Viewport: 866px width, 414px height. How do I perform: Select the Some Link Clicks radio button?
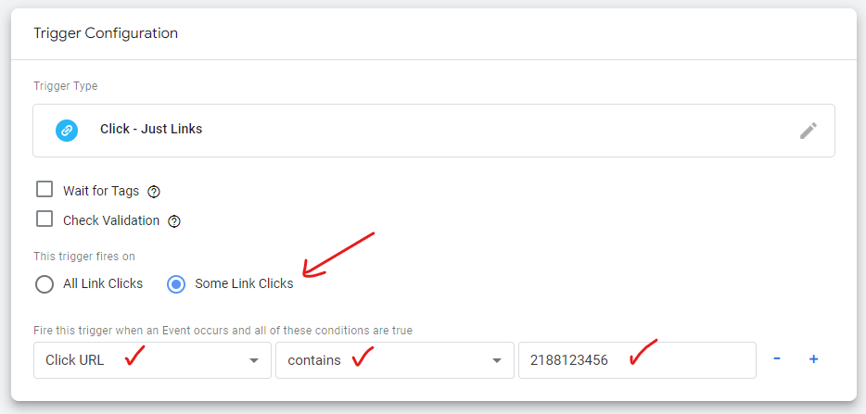(x=176, y=284)
